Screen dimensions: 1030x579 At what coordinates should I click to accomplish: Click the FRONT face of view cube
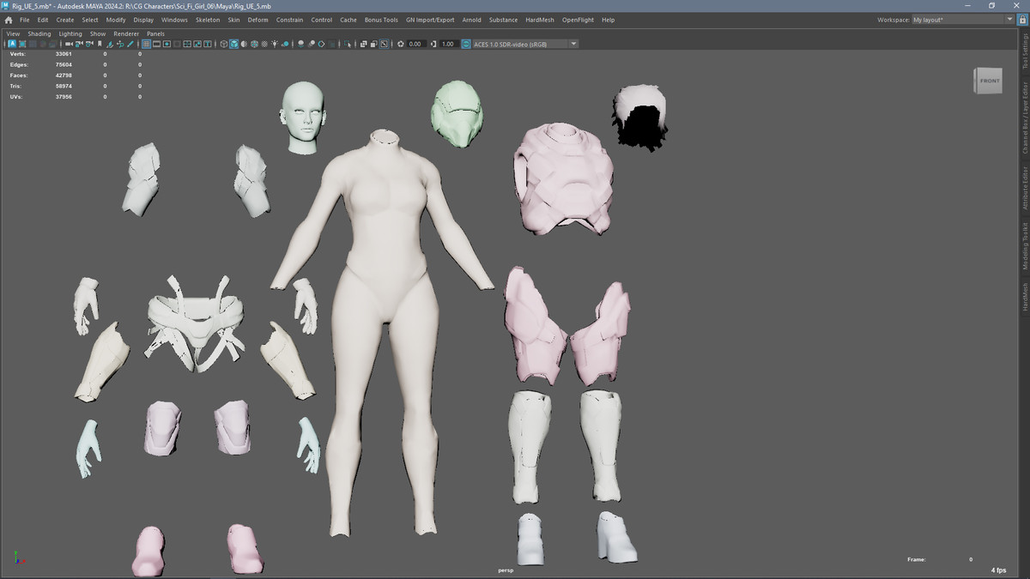click(989, 81)
